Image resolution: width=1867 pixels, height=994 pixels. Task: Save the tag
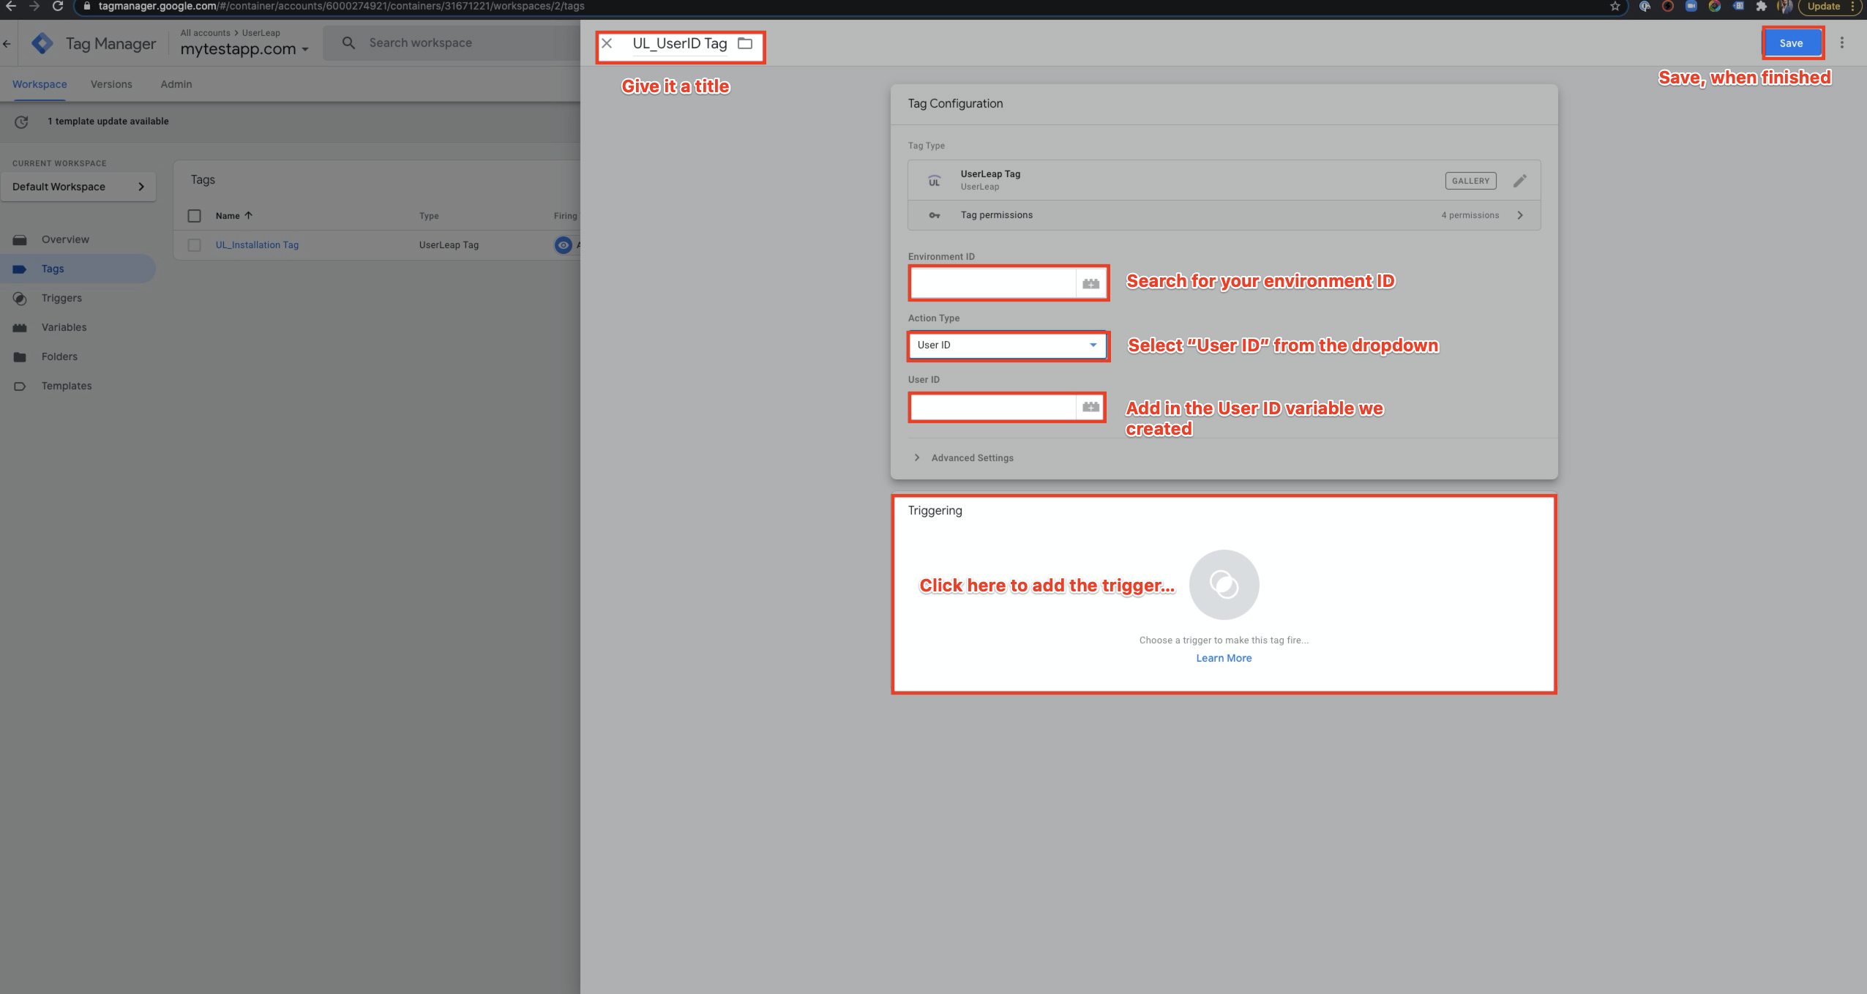[x=1791, y=43]
